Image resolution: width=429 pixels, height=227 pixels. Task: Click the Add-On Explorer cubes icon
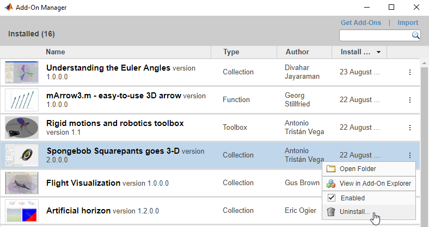click(331, 184)
